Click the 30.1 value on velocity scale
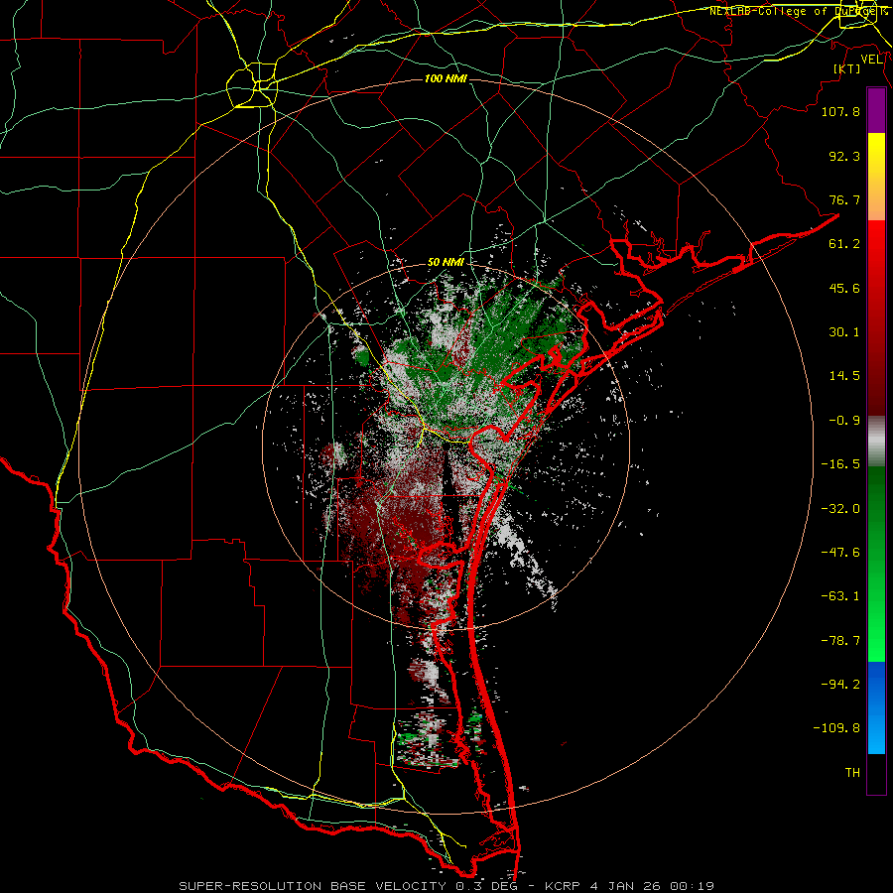 click(x=844, y=332)
